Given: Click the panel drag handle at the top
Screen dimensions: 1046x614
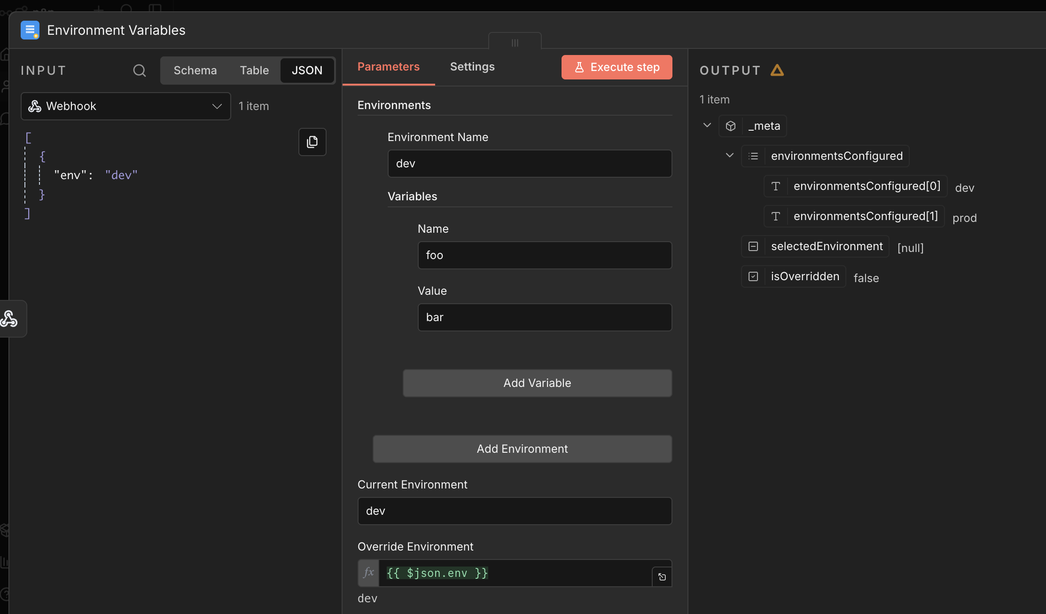Looking at the screenshot, I should [515, 43].
